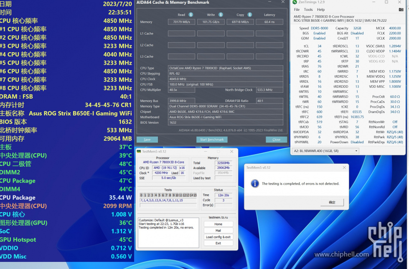Click the Memory Latency field showing 60.4 ns
Image resolution: width=409 pixels, height=269 pixels.
tap(269, 22)
